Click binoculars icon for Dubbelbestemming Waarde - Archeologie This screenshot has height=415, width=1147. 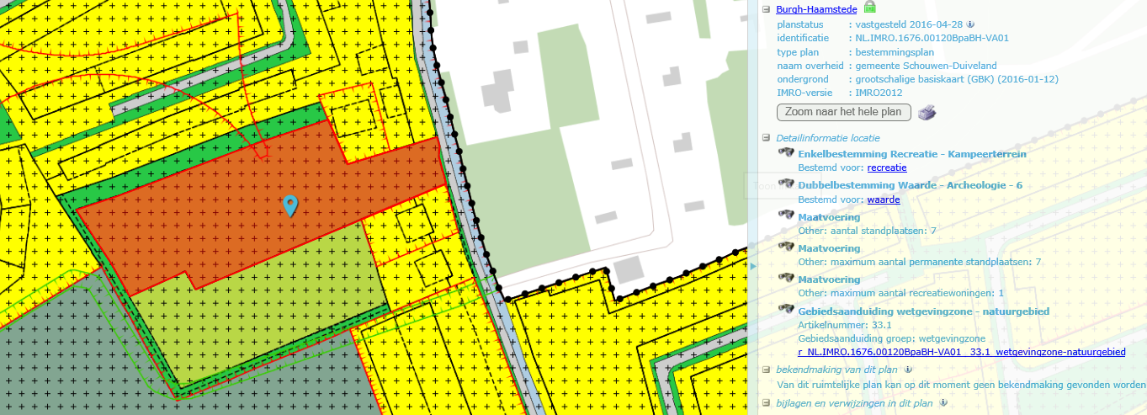click(787, 184)
